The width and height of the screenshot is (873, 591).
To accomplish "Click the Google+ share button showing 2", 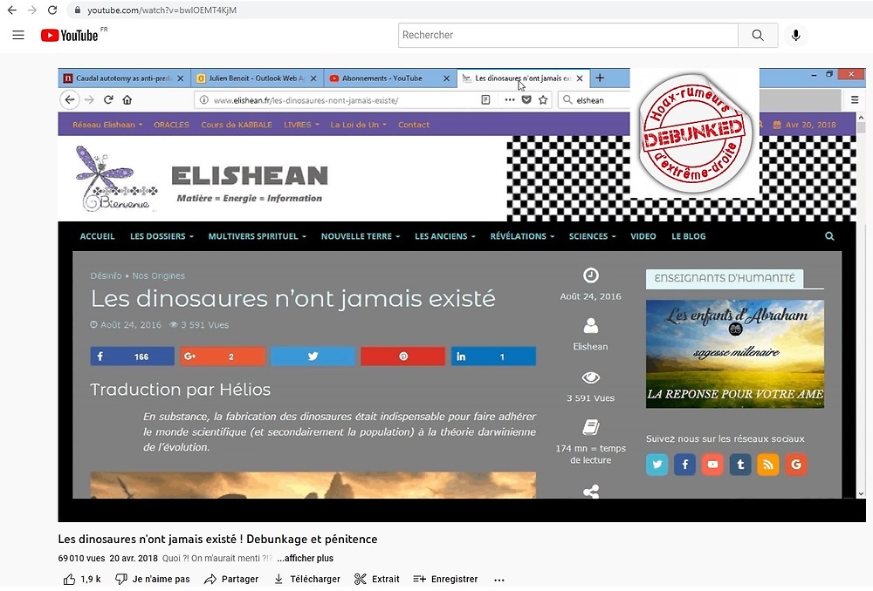I will (223, 357).
